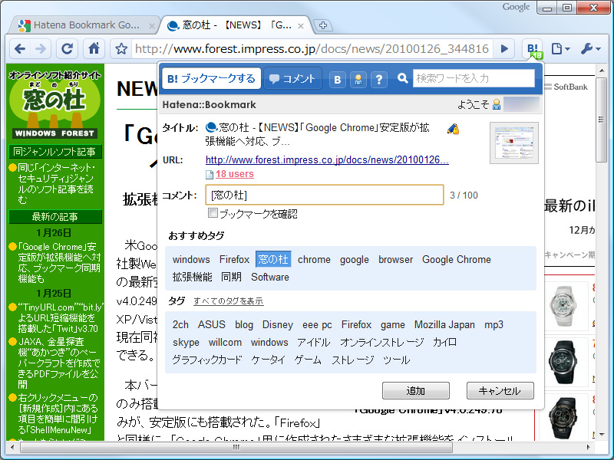Click the user profile icon next to the help icon
Image resolution: width=614 pixels, height=460 pixels.
click(x=357, y=79)
